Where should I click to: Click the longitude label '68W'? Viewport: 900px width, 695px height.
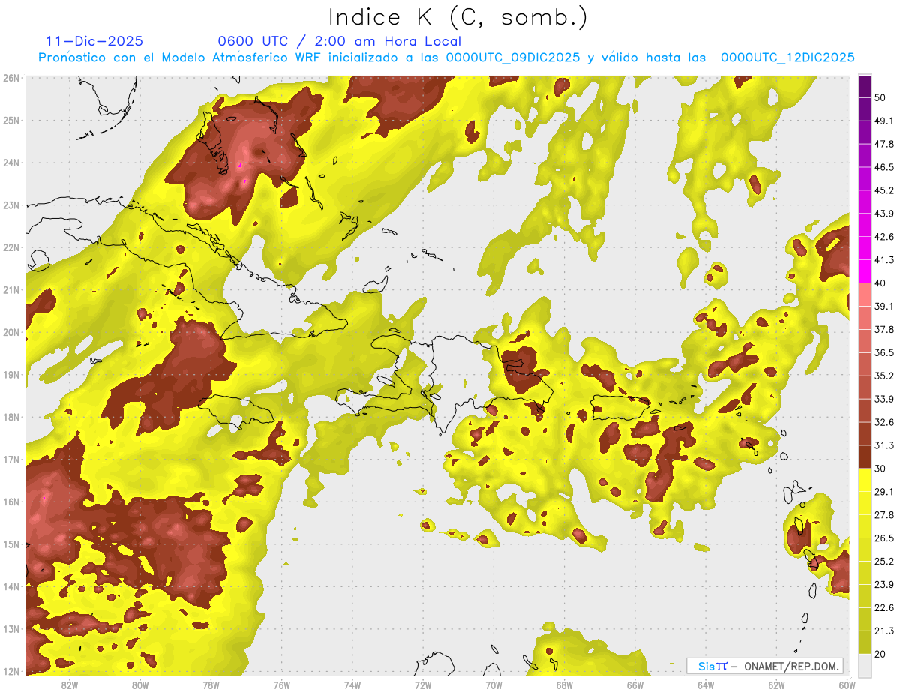click(564, 685)
